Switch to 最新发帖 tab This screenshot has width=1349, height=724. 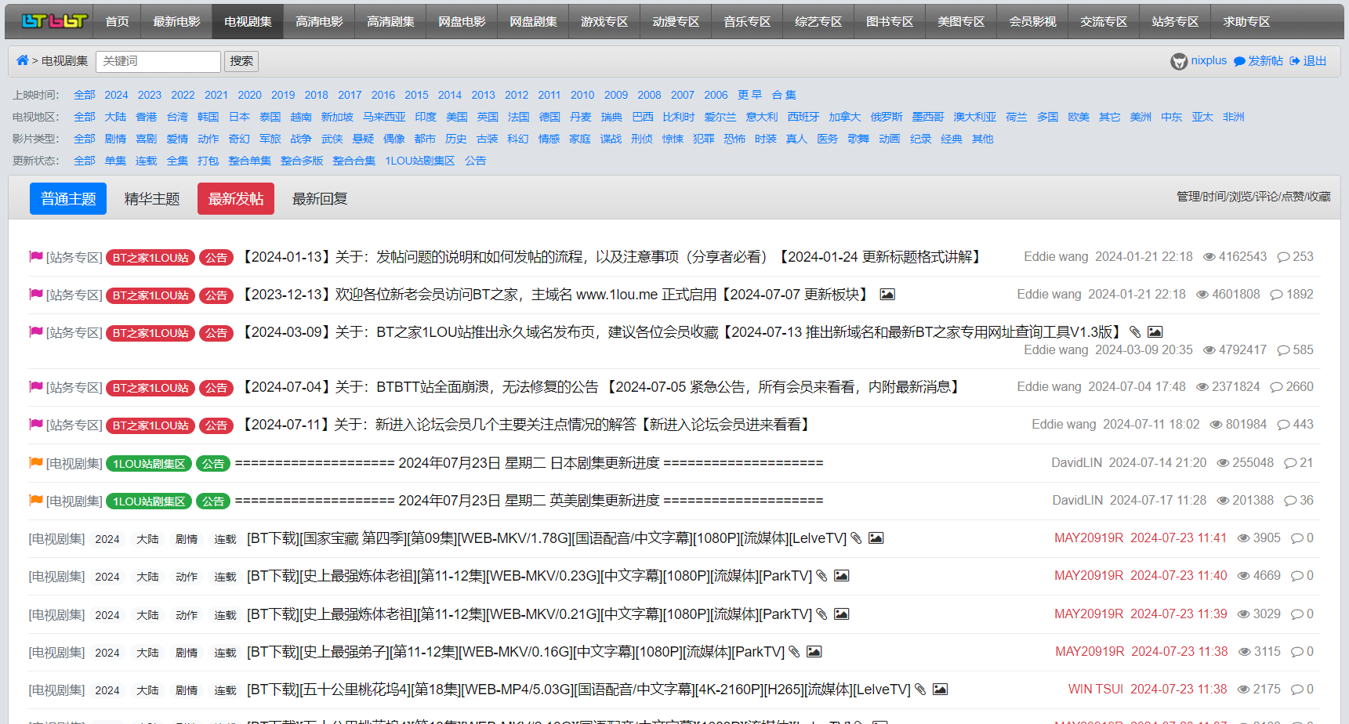coord(236,198)
